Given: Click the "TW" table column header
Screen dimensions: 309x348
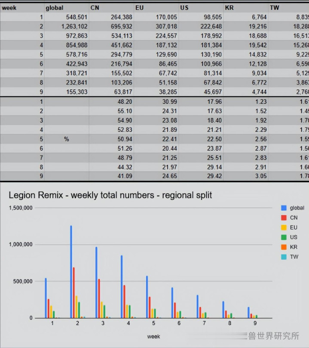Looking at the screenshot, I should (274, 8).
